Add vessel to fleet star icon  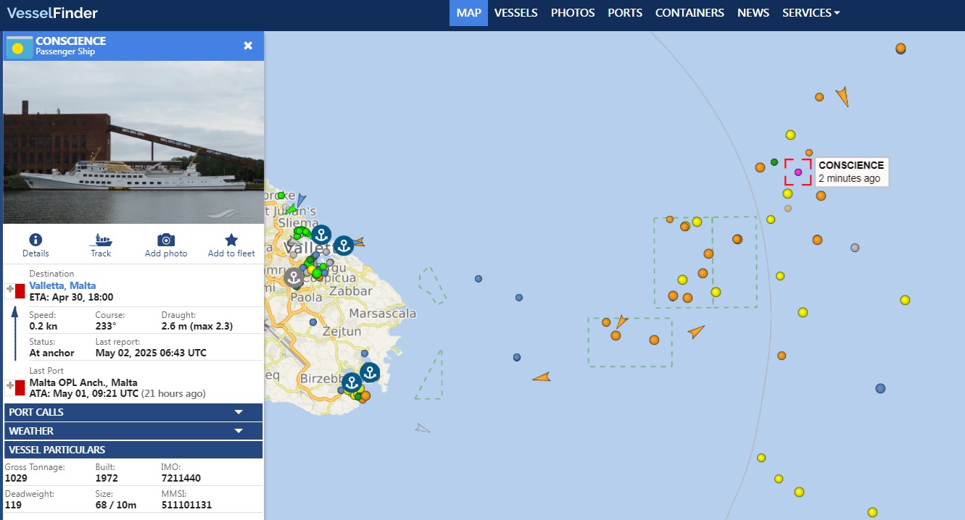point(231,241)
